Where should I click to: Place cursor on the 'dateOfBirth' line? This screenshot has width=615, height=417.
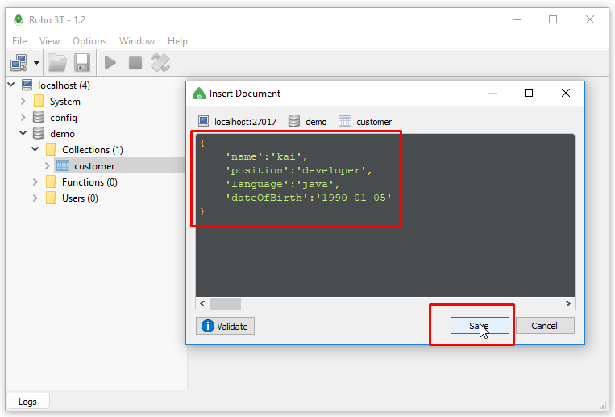308,198
